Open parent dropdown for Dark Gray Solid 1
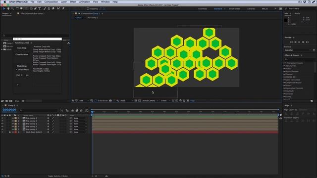 80,132
